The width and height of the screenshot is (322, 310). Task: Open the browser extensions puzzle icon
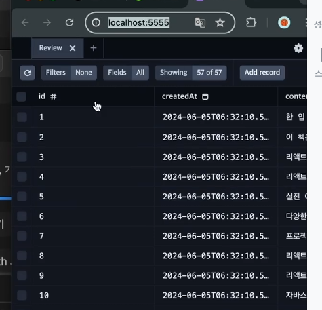(x=251, y=22)
